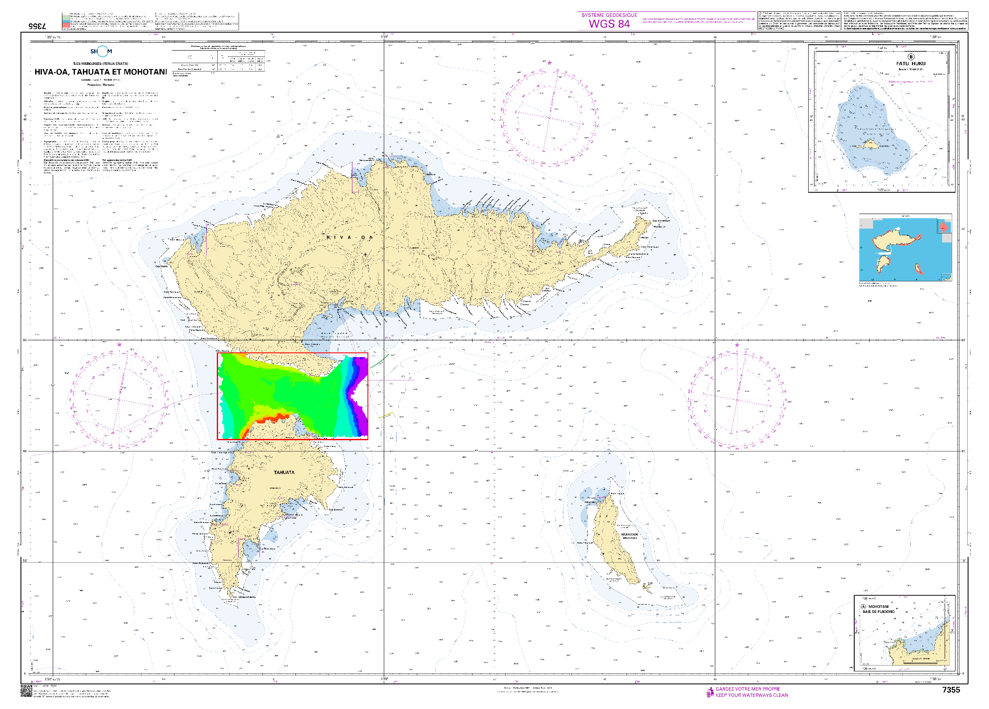Click the circled A marker on the Mohotani inset
Image resolution: width=989 pixels, height=709 pixels.
(x=863, y=607)
